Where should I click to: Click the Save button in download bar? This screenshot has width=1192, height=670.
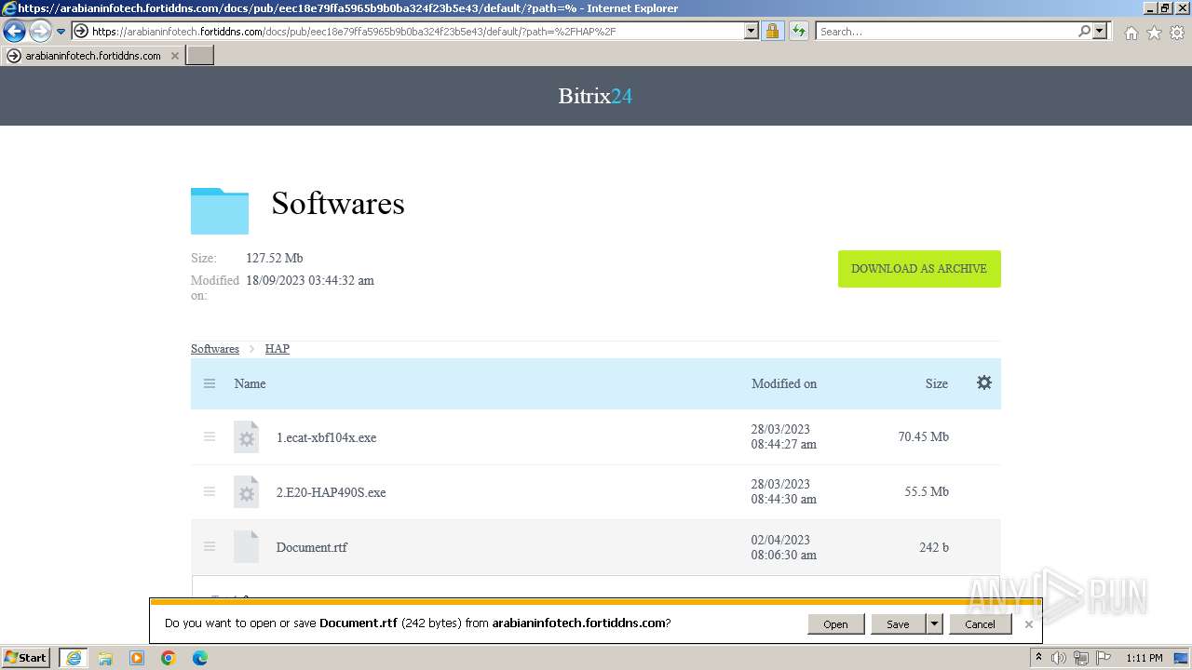point(898,624)
